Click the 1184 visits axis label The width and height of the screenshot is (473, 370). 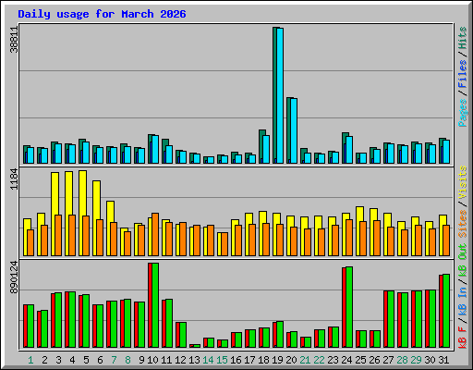(14, 179)
